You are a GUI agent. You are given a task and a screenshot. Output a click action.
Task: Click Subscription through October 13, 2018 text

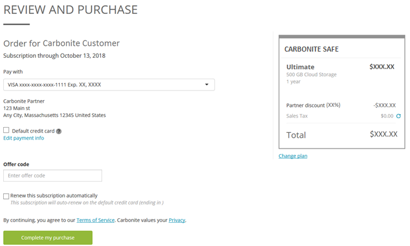(54, 55)
